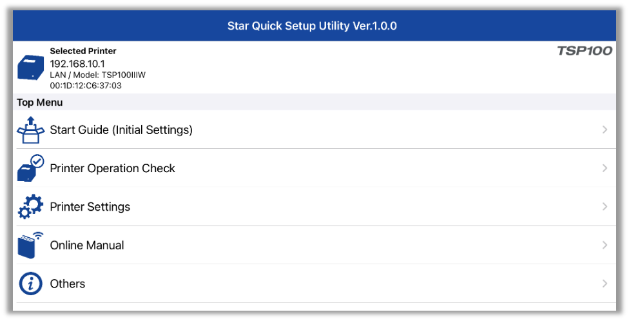The image size is (629, 321).
Task: Open Start Guide (Initial Settings)
Action: coord(121,130)
